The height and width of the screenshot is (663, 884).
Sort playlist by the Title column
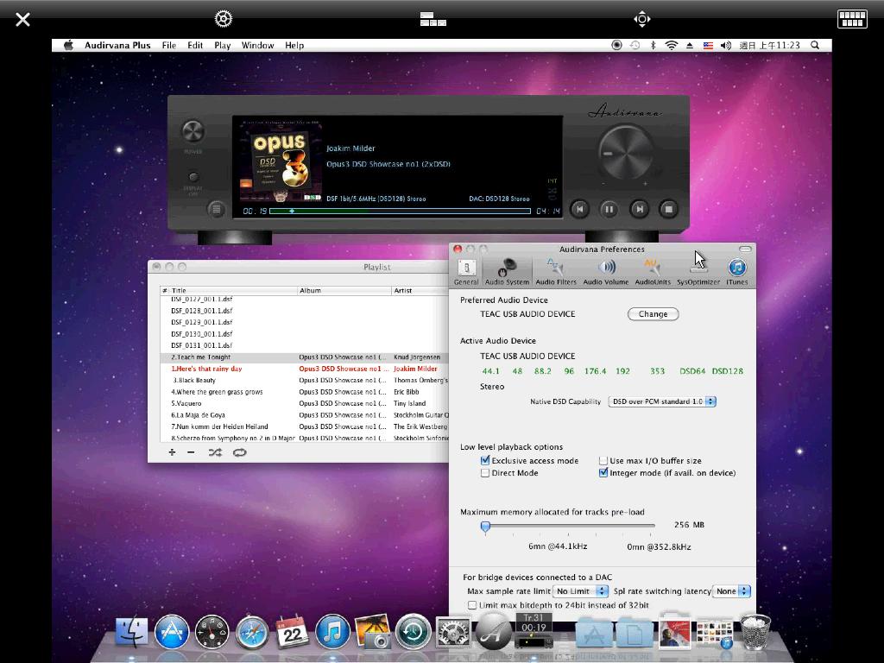[233, 290]
